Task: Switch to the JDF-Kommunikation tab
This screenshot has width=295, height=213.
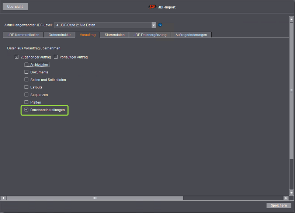Action: coord(24,35)
